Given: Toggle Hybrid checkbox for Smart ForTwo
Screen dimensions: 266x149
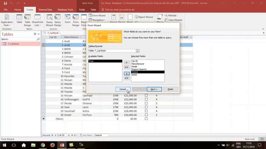Looking at the screenshot, I should [x=146, y=115].
